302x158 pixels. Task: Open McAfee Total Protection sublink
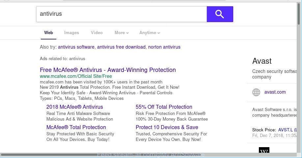click(76, 127)
